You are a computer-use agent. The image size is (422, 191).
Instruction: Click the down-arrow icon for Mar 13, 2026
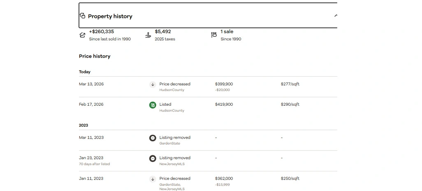click(x=153, y=84)
